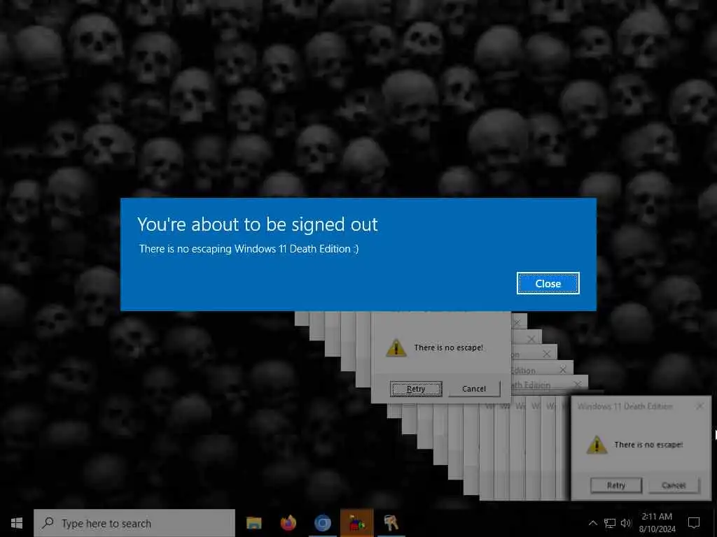The width and height of the screenshot is (717, 537).
Task: Open File Explorer from the taskbar
Action: [x=253, y=523]
